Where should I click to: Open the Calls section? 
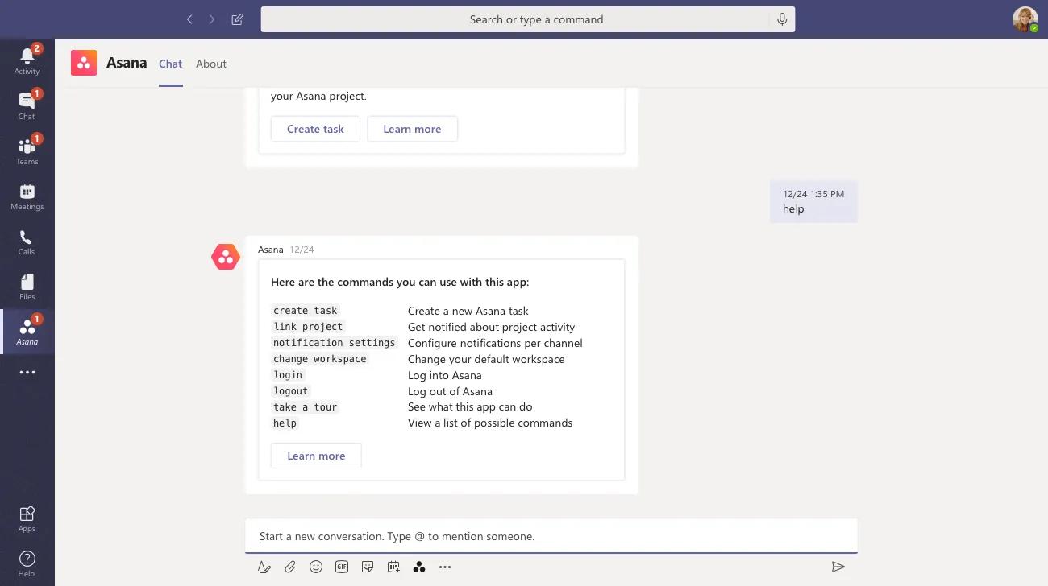[x=27, y=241]
